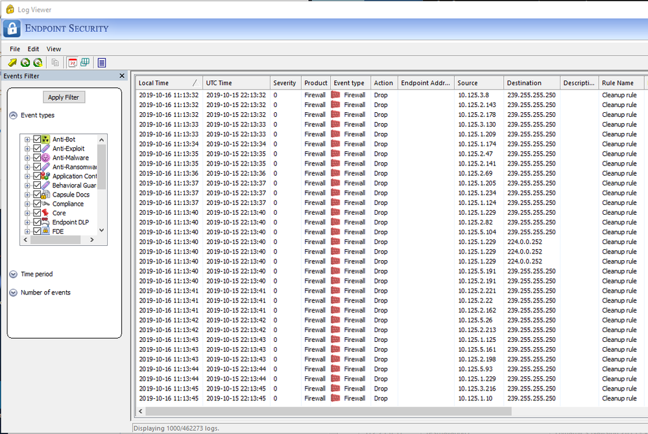Click the Capsule Docs locked document icon

[45, 194]
